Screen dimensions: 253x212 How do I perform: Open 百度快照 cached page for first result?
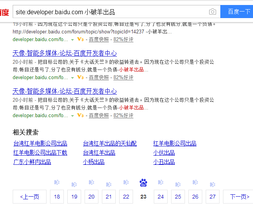tap(99, 39)
